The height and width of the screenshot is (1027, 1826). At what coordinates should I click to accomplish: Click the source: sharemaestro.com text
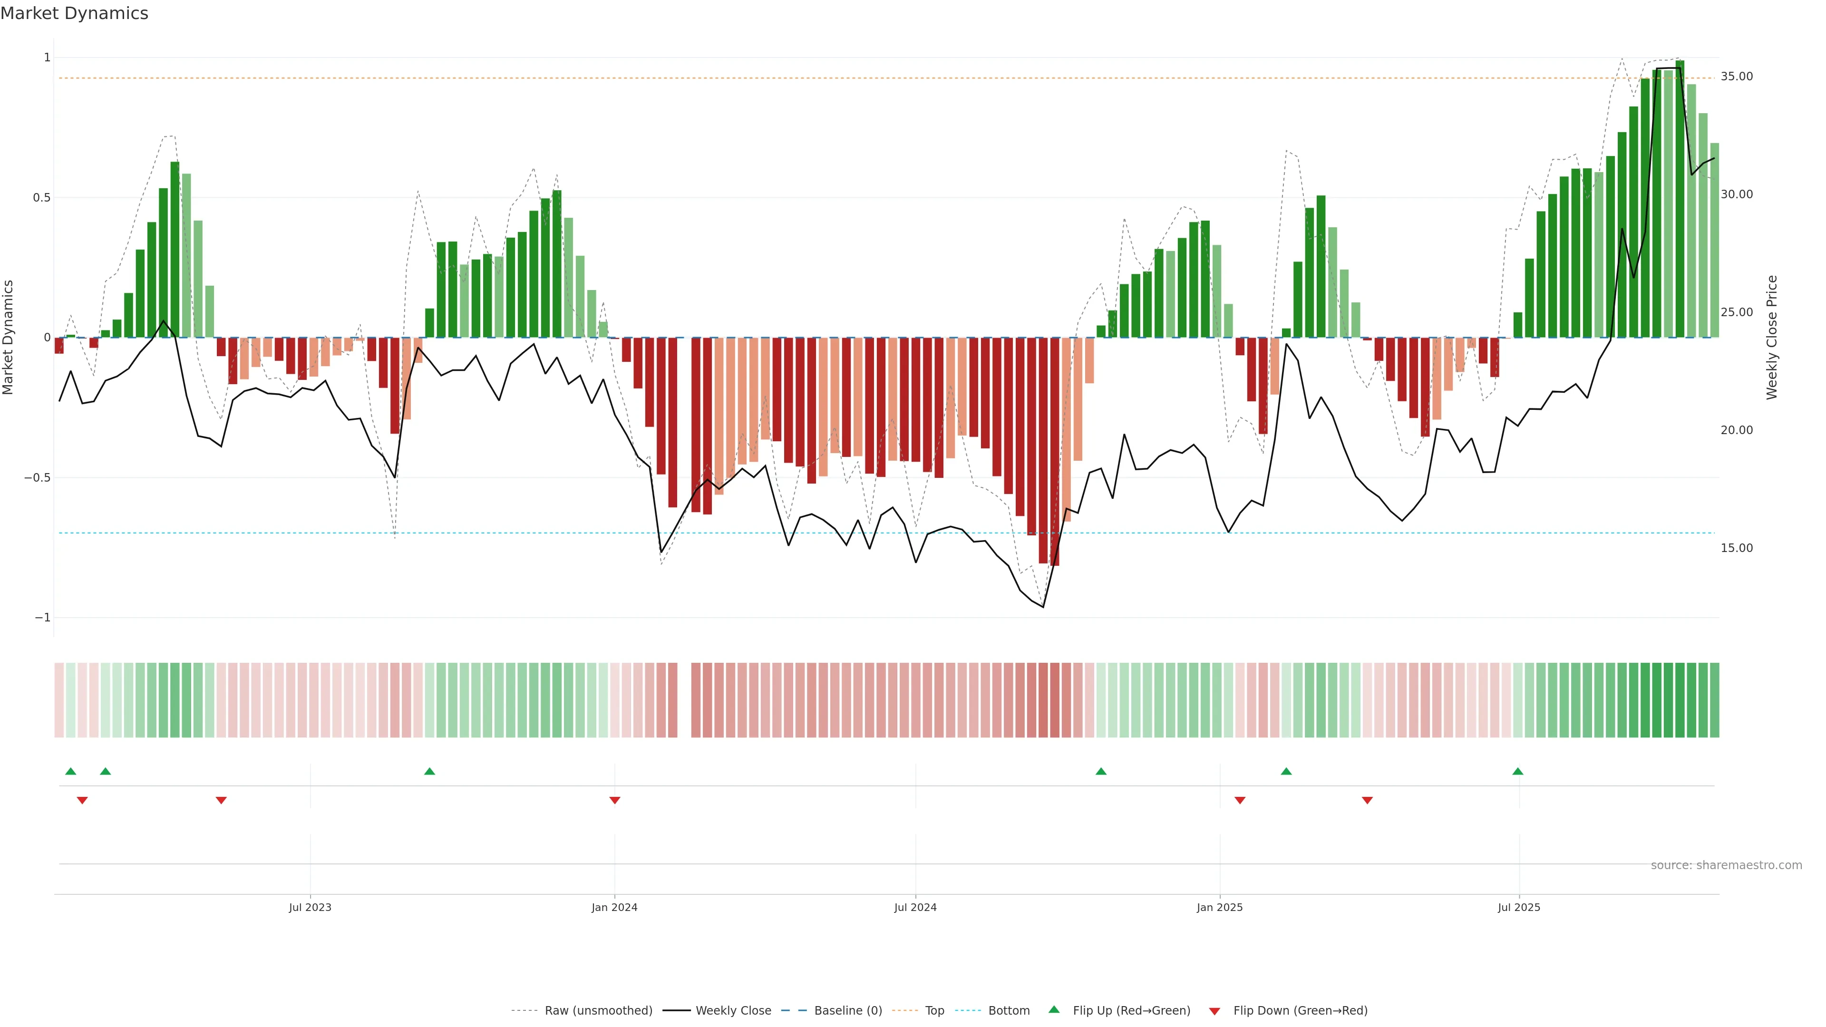(x=1726, y=865)
